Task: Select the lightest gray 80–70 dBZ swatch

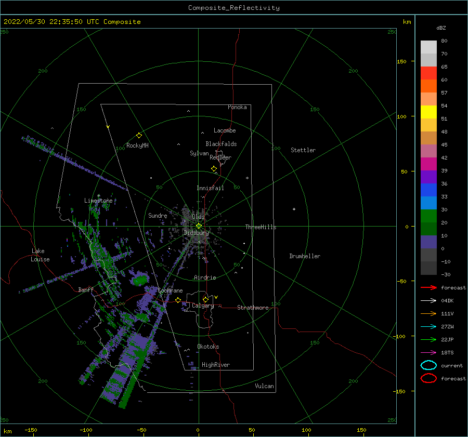Action: pos(428,47)
